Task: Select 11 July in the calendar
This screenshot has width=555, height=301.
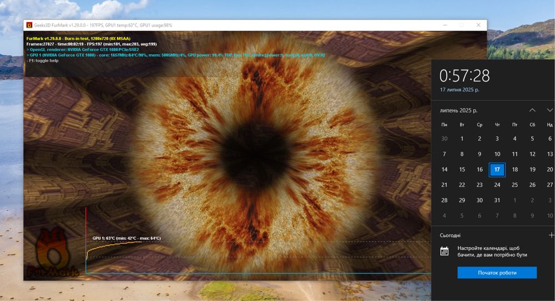Action: tap(514, 154)
